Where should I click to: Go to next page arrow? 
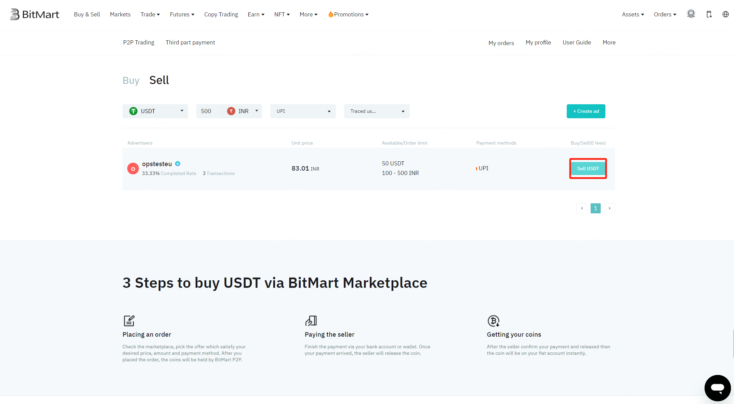tap(610, 208)
